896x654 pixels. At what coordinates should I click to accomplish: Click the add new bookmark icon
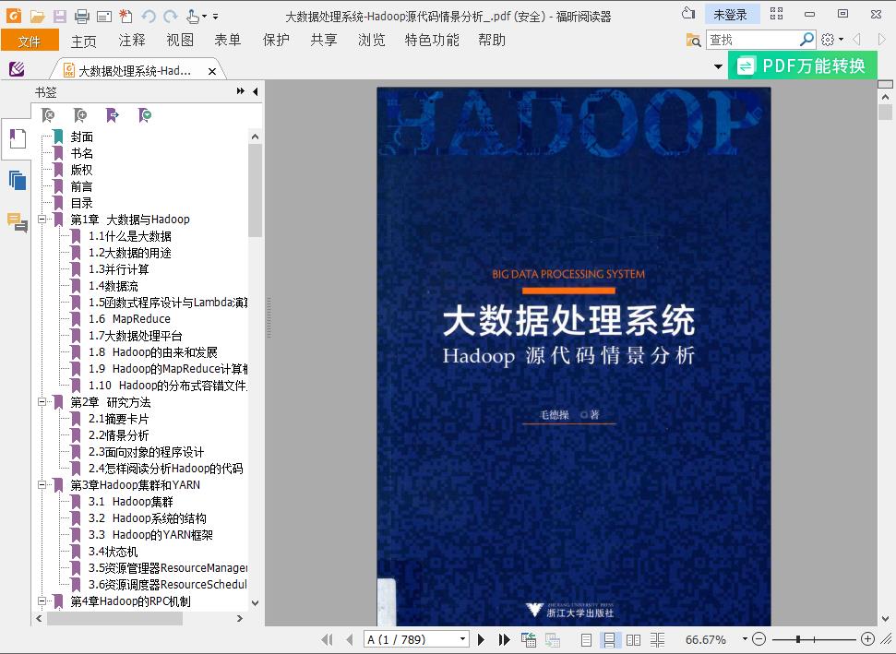pyautogui.click(x=80, y=115)
